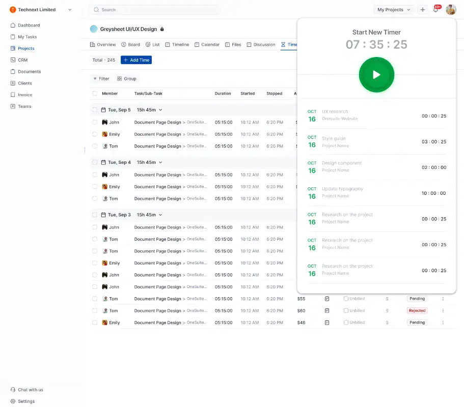
Task: Click the plus icon in top bar
Action: (x=422, y=10)
